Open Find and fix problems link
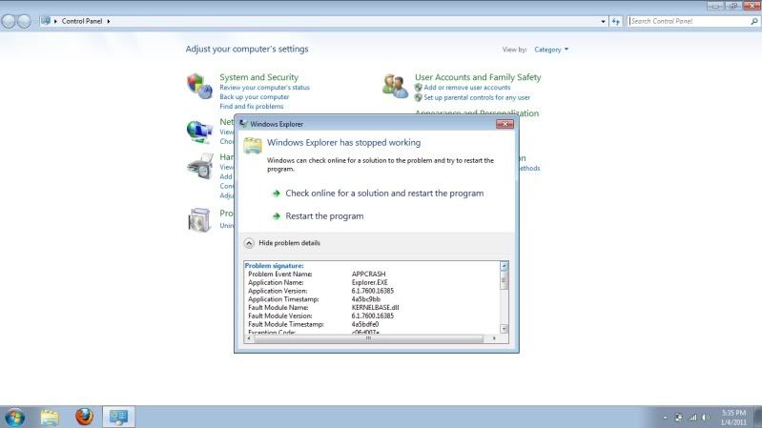The image size is (762, 428). pos(251,107)
